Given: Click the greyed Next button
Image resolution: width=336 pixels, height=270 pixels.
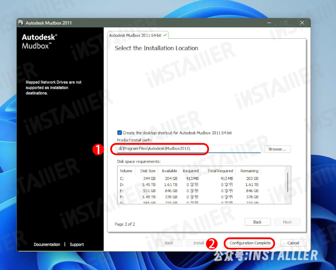Looking at the screenshot, I should (287, 222).
